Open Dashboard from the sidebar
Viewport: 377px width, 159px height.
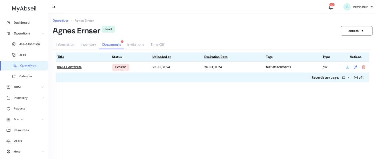(x=21, y=22)
